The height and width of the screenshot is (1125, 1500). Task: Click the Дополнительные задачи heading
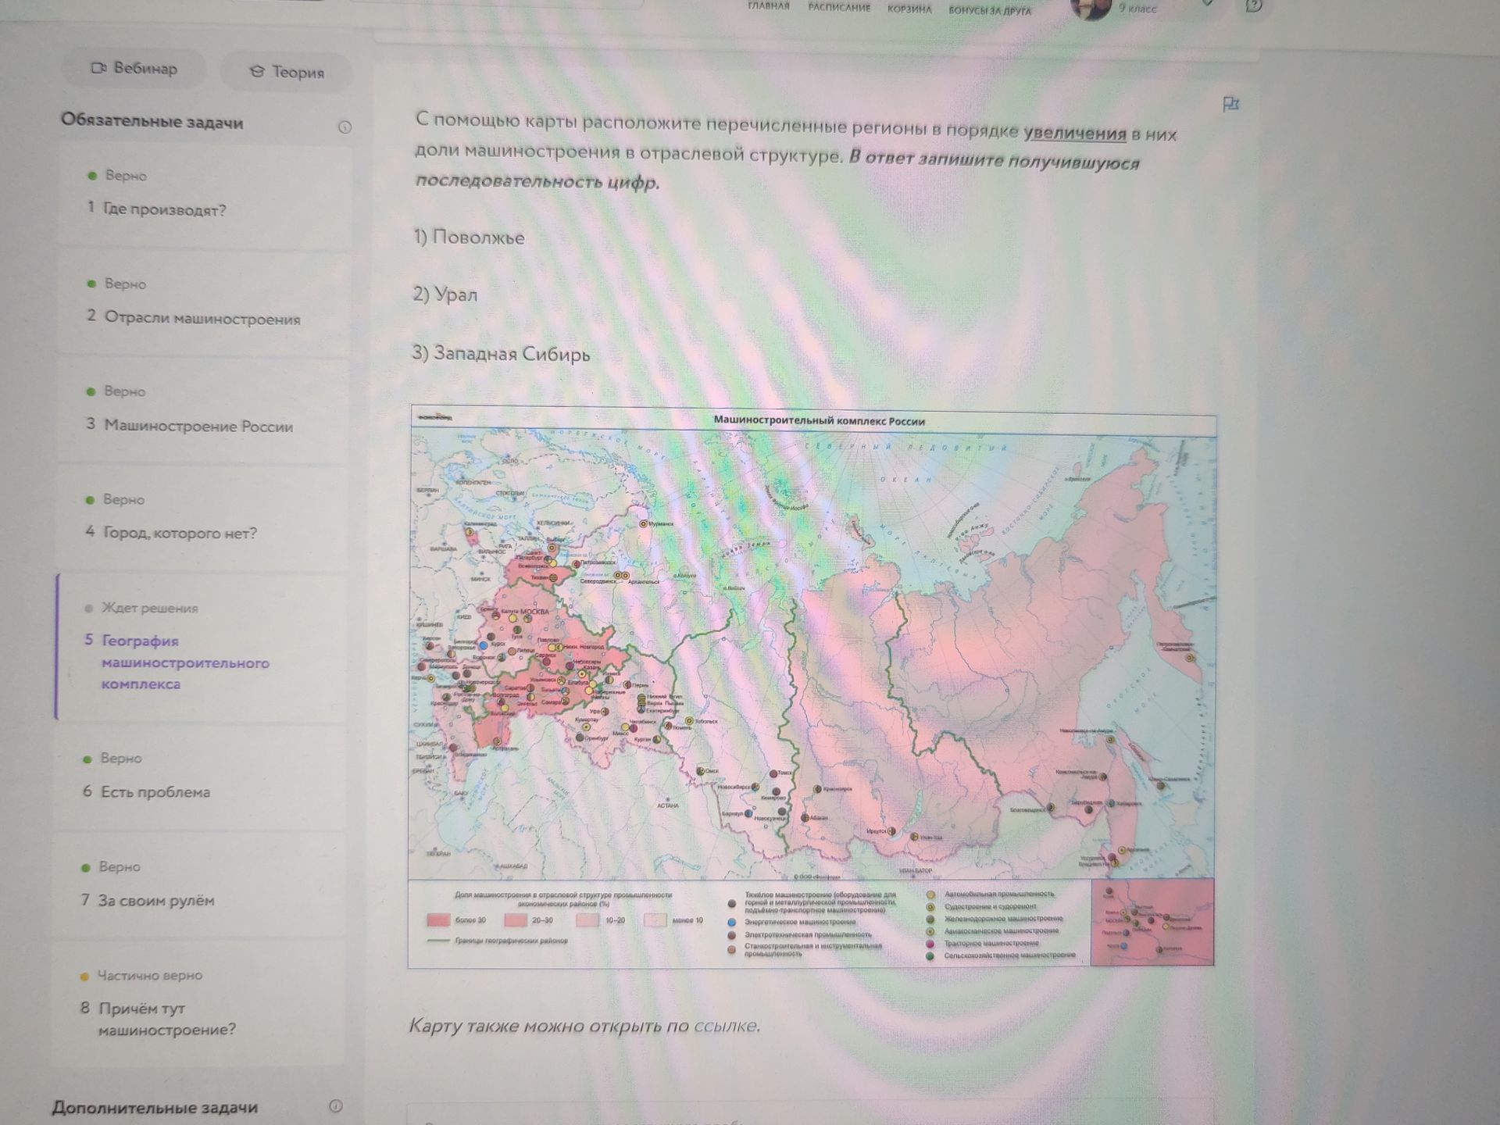pos(155,1107)
